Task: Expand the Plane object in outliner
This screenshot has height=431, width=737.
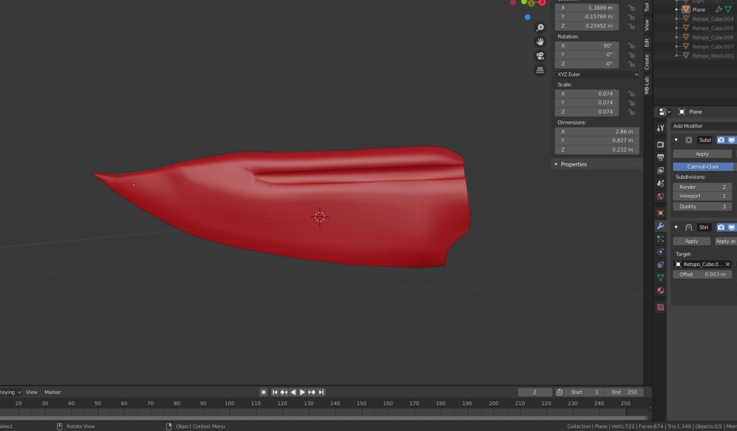Action: 677,10
